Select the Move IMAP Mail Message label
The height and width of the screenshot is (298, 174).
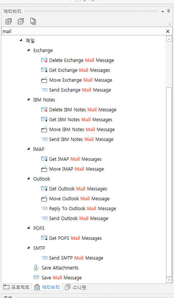coord(76,169)
